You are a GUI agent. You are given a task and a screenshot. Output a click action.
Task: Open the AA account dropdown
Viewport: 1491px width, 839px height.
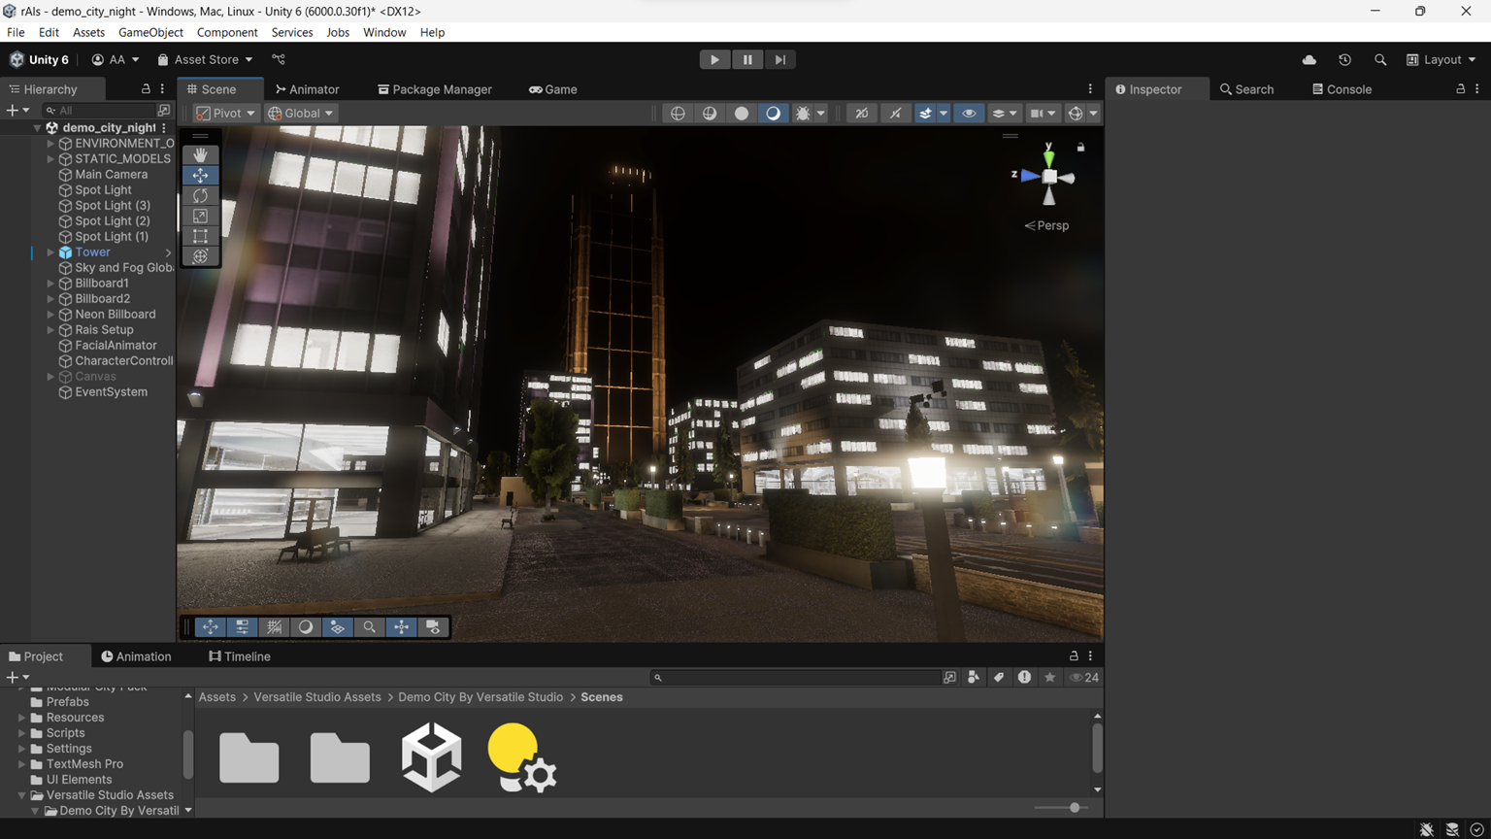[115, 59]
